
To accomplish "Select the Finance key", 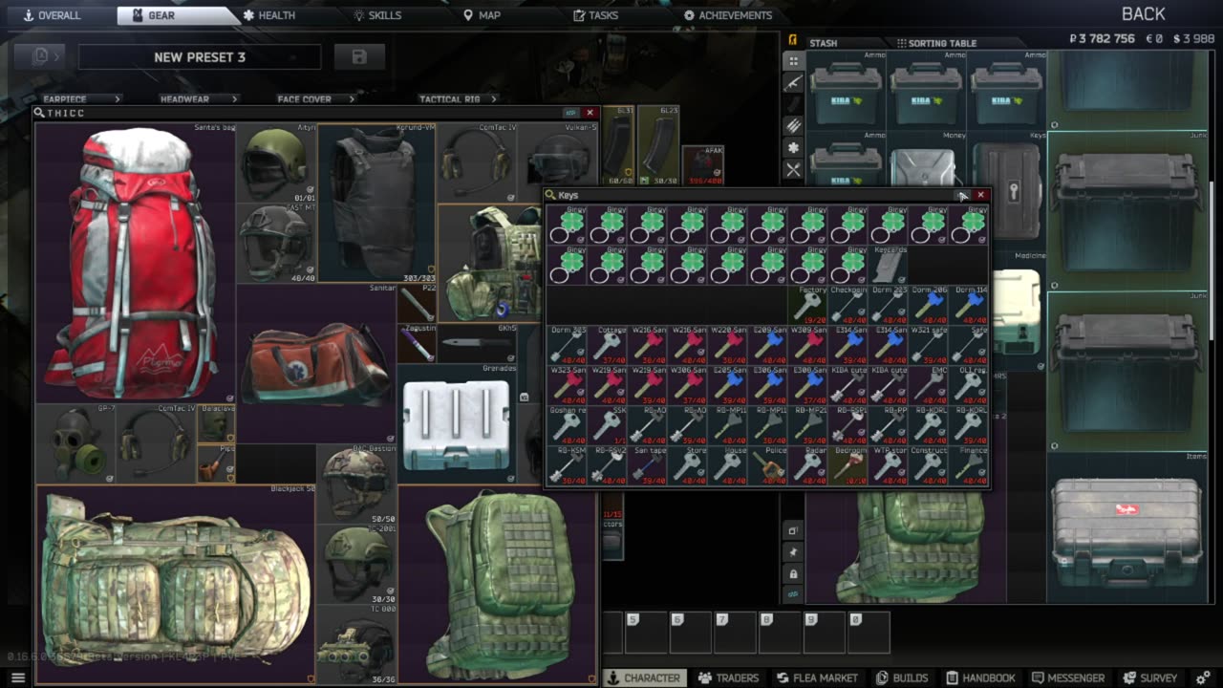I will point(968,465).
